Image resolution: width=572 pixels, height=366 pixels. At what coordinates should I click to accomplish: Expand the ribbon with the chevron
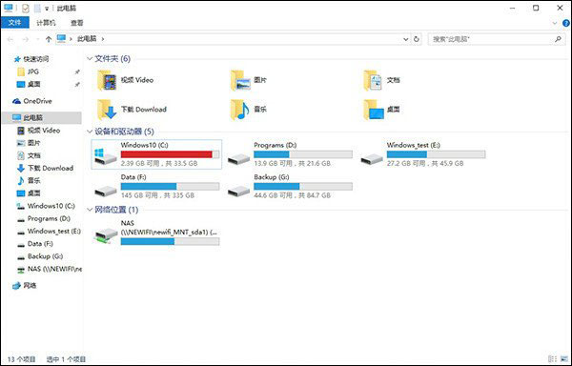point(555,23)
